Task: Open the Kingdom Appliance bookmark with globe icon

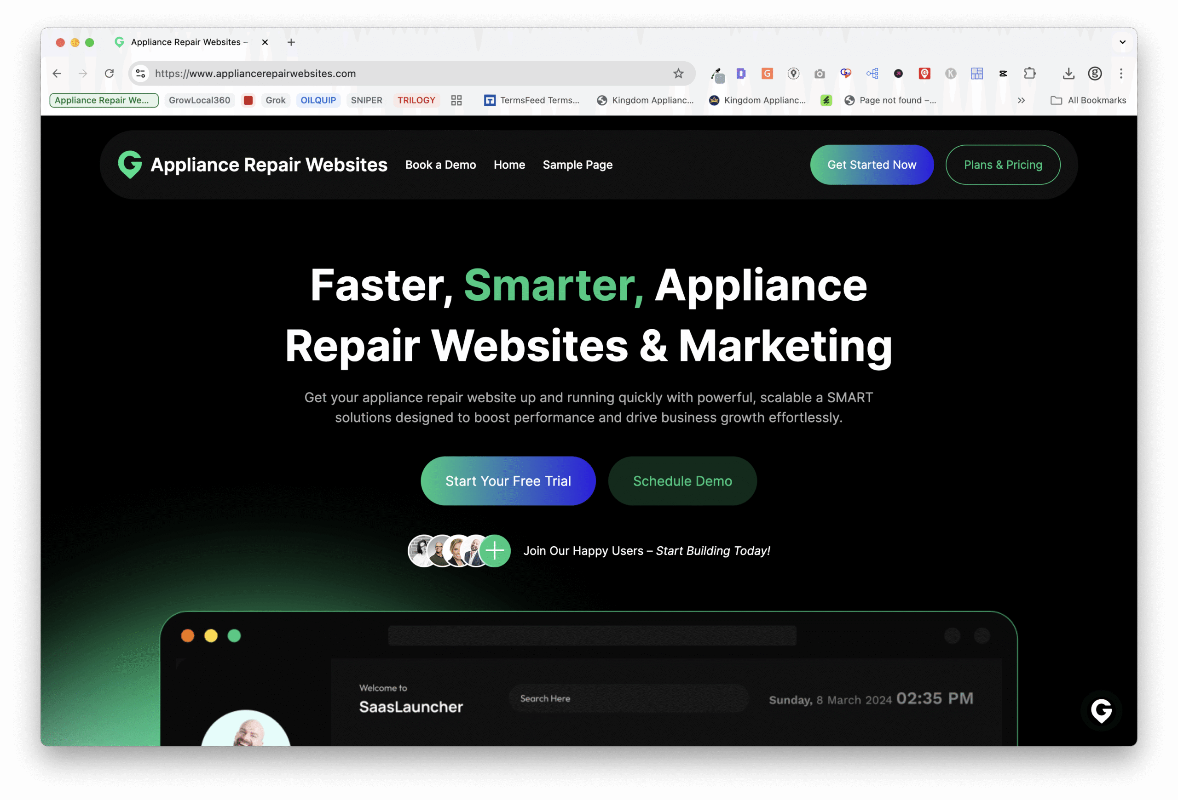Action: click(645, 100)
